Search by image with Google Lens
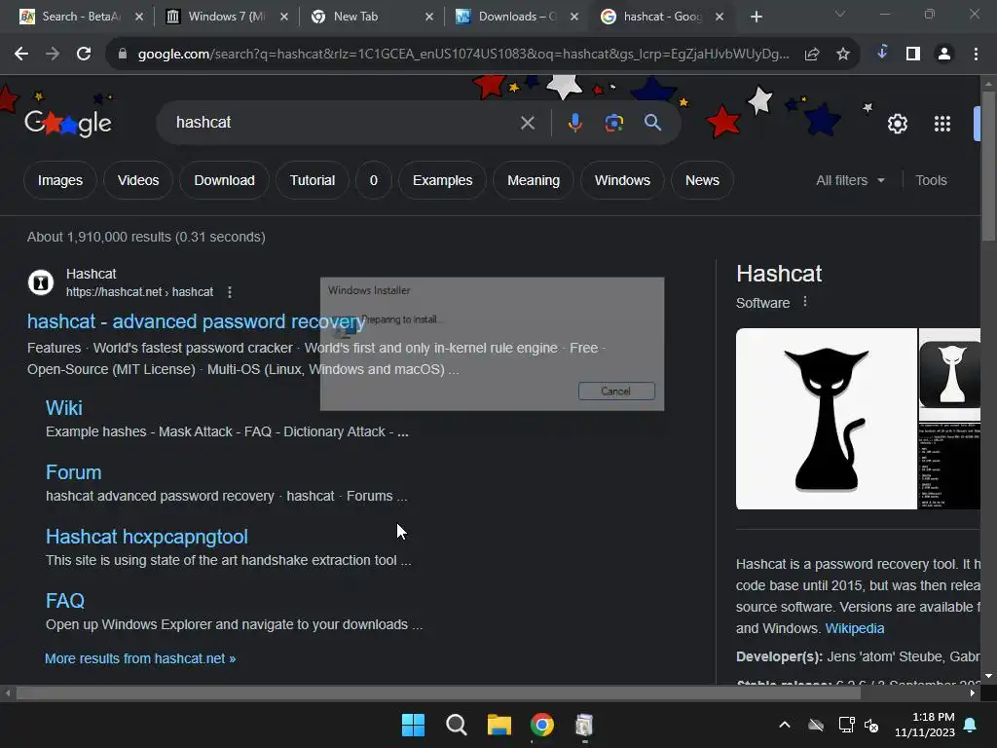 point(613,123)
